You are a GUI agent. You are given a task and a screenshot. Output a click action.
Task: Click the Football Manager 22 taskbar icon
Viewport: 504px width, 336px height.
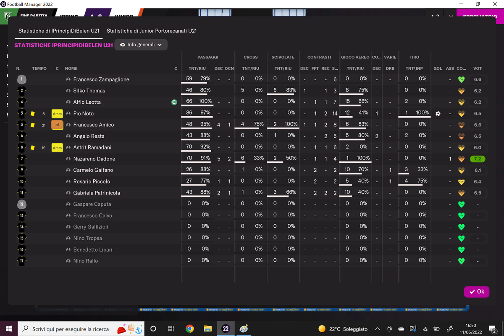[x=226, y=328]
